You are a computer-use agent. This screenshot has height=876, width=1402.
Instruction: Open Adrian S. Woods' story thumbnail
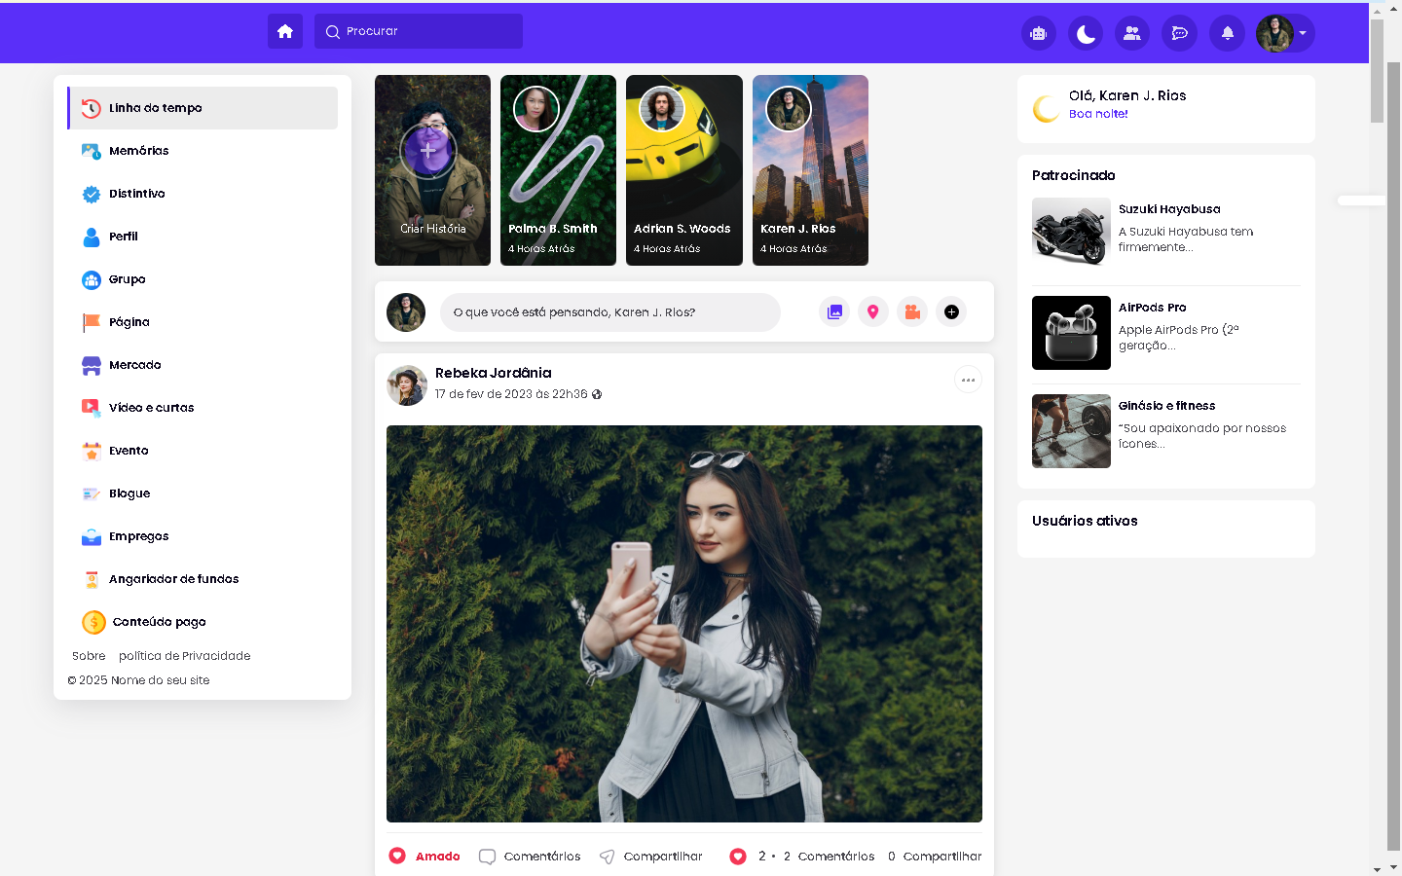point(683,170)
